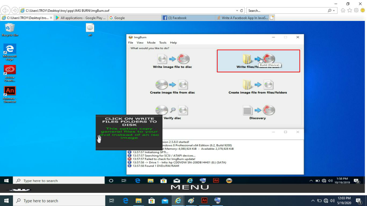
Task: Open ImgBurn icon on the 1:58 PM taskbar
Action: click(229, 181)
